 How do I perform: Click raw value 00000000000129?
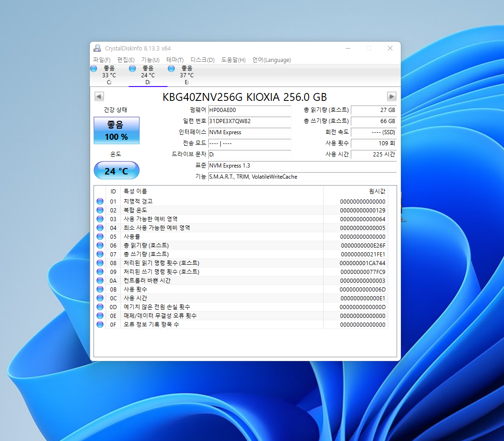coord(362,210)
